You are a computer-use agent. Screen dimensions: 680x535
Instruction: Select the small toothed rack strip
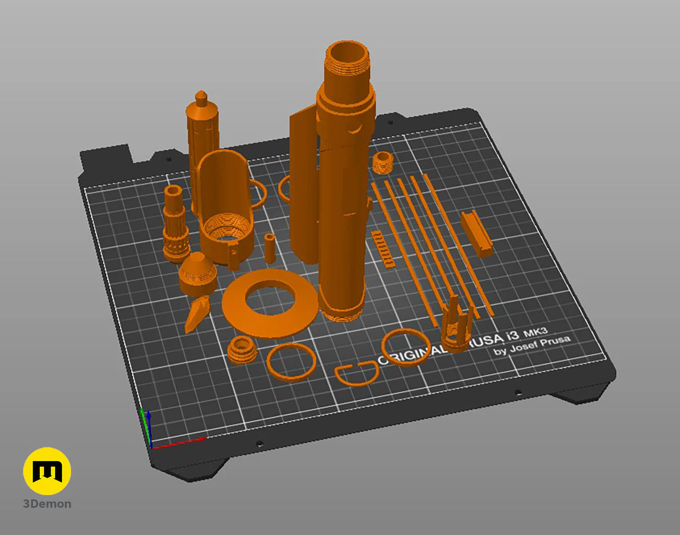coord(383,249)
